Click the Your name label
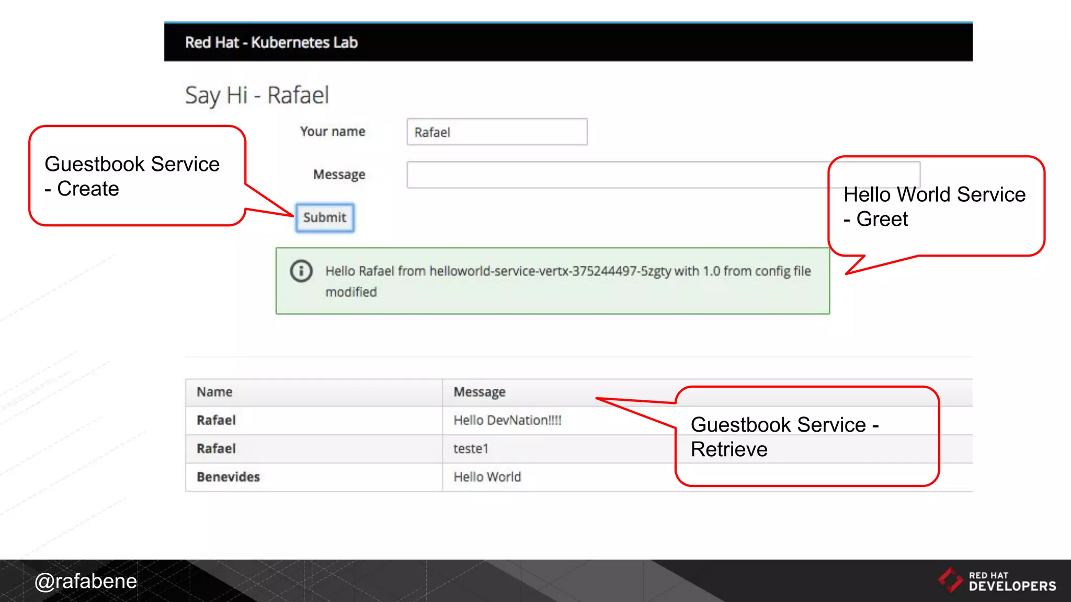The width and height of the screenshot is (1071, 602). pos(333,132)
